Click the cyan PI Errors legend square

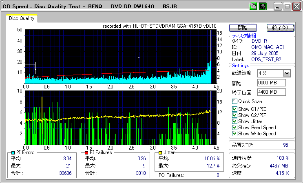tap(13, 152)
